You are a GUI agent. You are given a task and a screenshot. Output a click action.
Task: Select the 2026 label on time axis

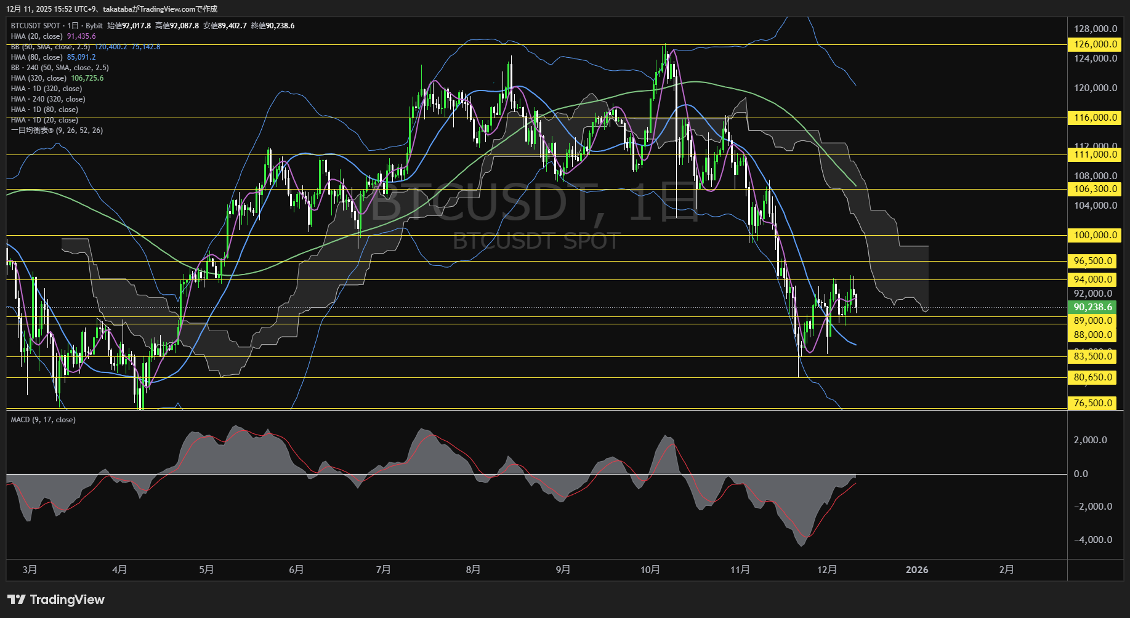(916, 570)
